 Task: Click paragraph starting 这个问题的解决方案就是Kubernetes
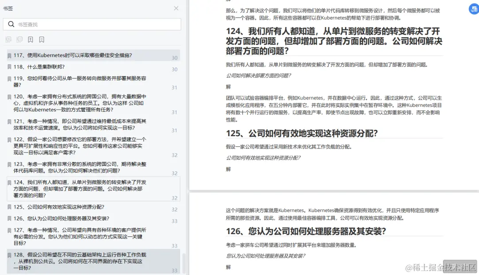(x=332, y=214)
